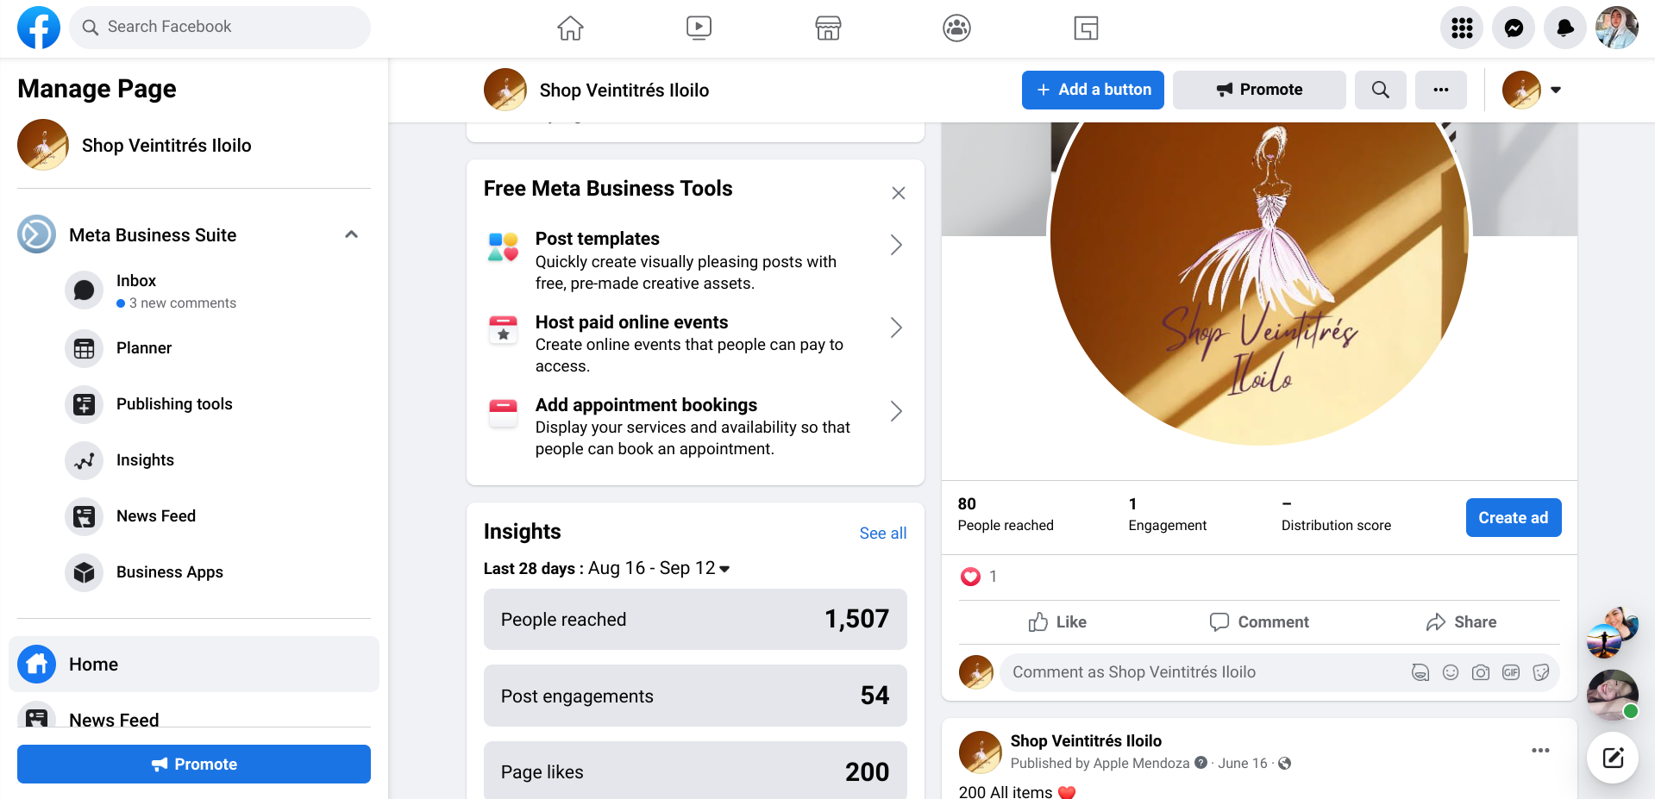
Task: Close the Free Meta Business Tools card
Action: pyautogui.click(x=898, y=193)
